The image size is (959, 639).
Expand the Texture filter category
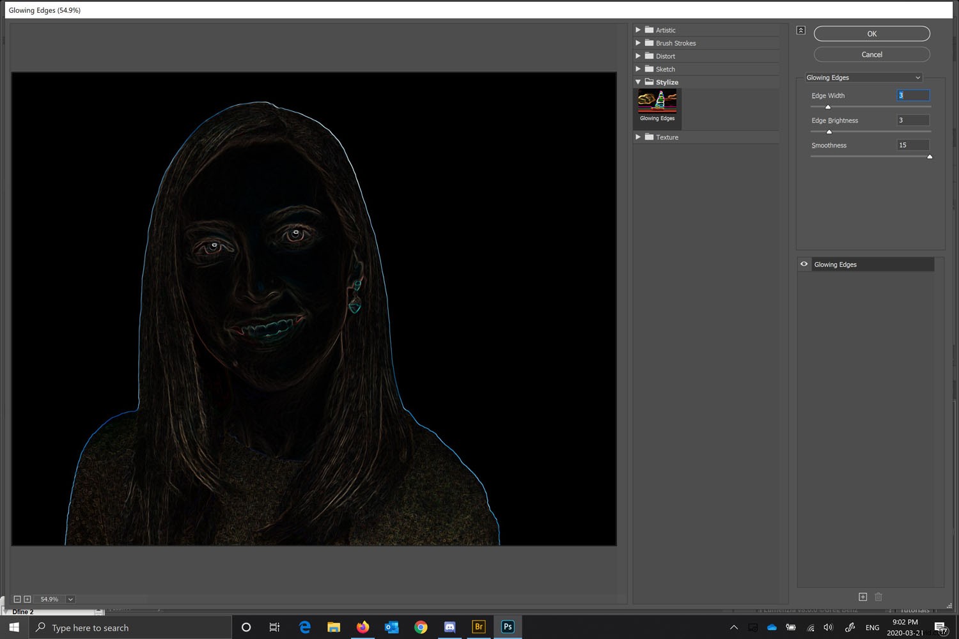pyautogui.click(x=637, y=137)
